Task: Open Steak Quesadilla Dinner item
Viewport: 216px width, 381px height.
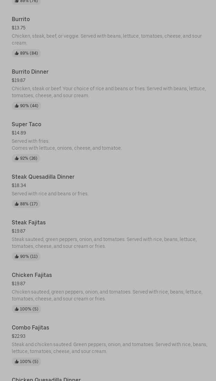Action: [x=43, y=177]
